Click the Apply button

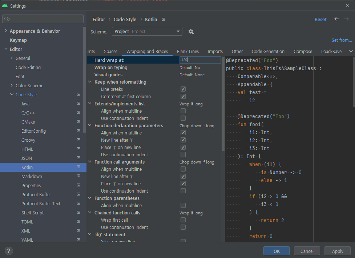click(338, 251)
